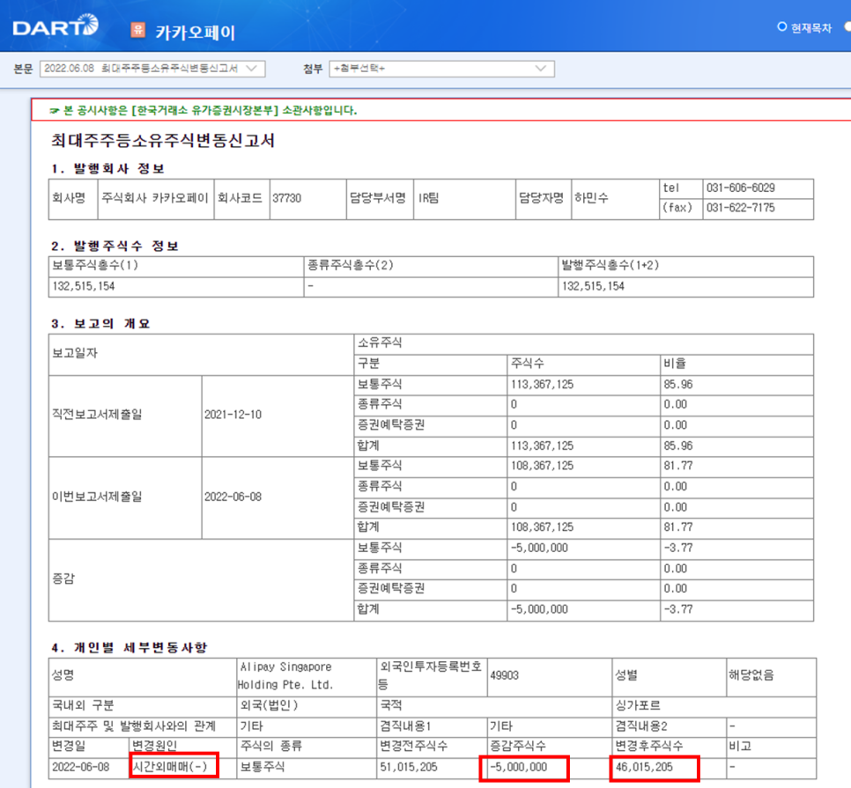The height and width of the screenshot is (788, 851).
Task: Click ratio value 85.96 in first 보통주식 row
Action: [x=677, y=385]
